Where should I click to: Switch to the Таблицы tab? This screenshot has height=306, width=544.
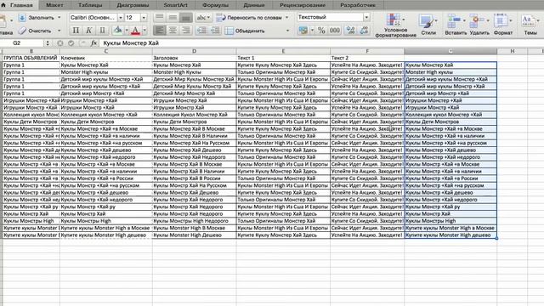point(90,5)
